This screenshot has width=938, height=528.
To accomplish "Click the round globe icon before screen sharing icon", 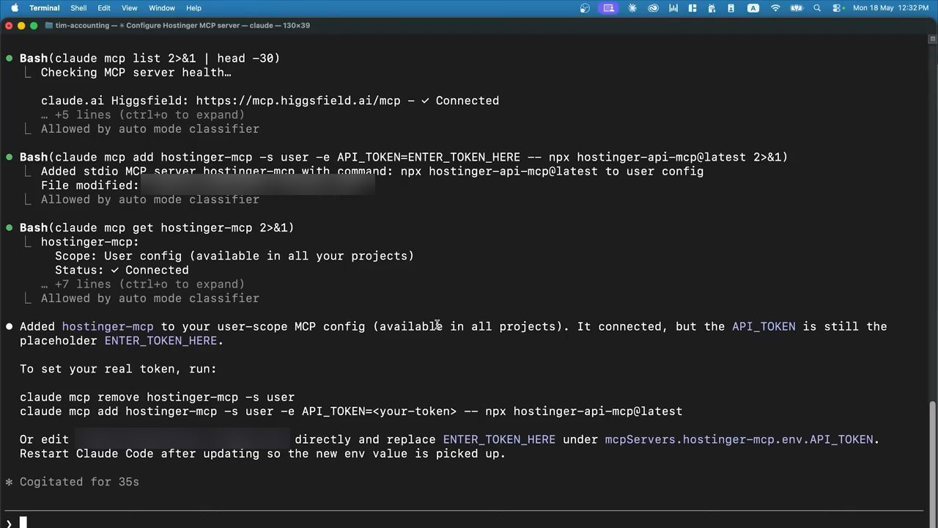I will pos(585,8).
